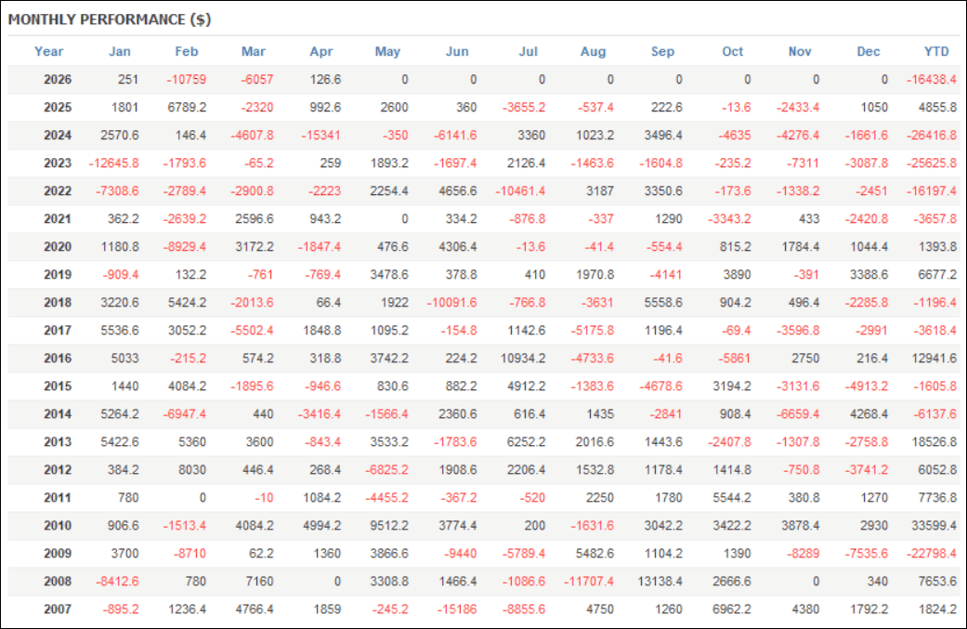Select the 2026 Feb value -10759
967x629 pixels.
(x=186, y=80)
